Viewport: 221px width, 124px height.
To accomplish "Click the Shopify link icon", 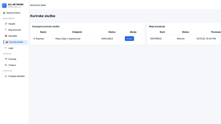I will coord(6,24).
